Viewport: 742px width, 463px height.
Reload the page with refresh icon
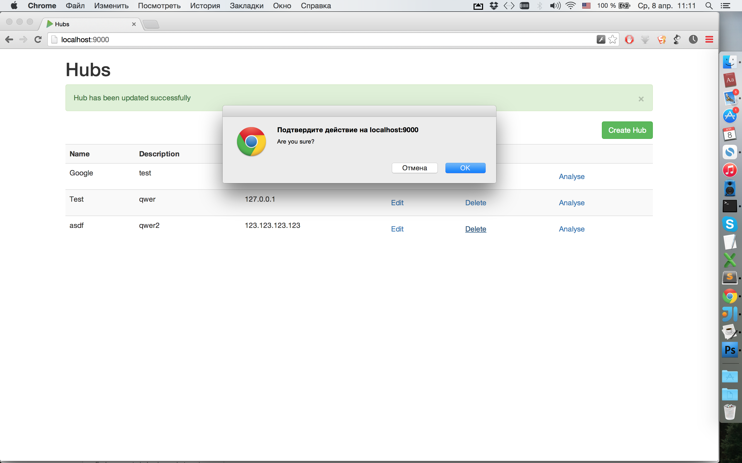click(x=38, y=40)
